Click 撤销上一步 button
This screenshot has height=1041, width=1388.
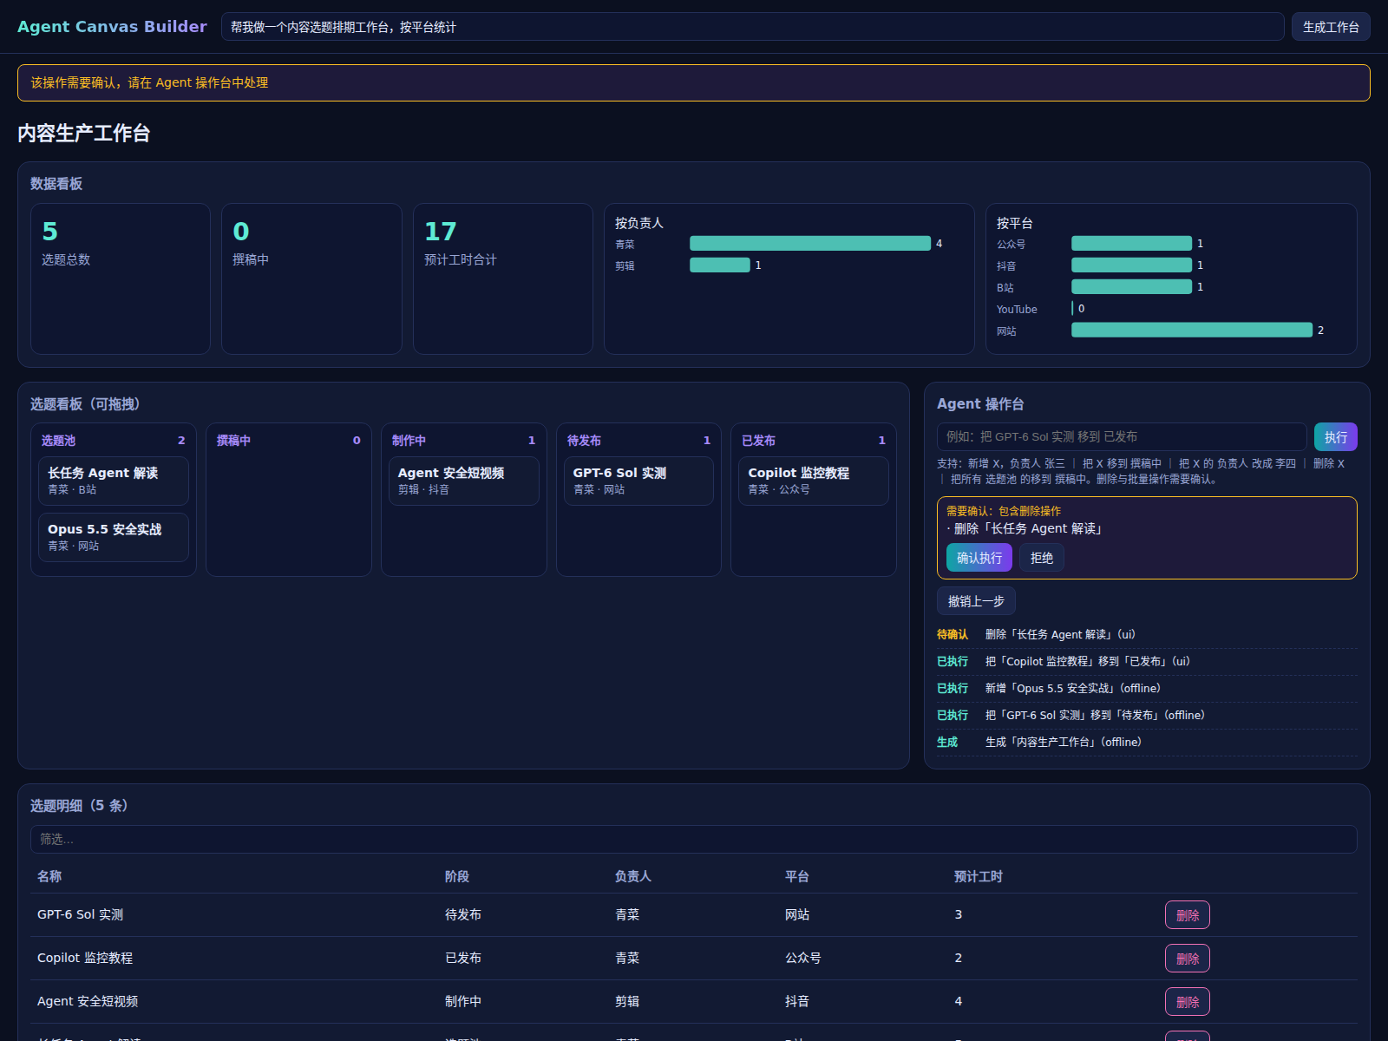click(x=976, y=601)
